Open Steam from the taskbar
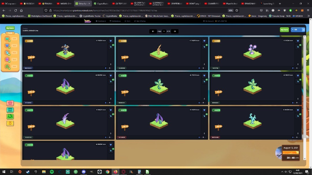 [28, 172]
